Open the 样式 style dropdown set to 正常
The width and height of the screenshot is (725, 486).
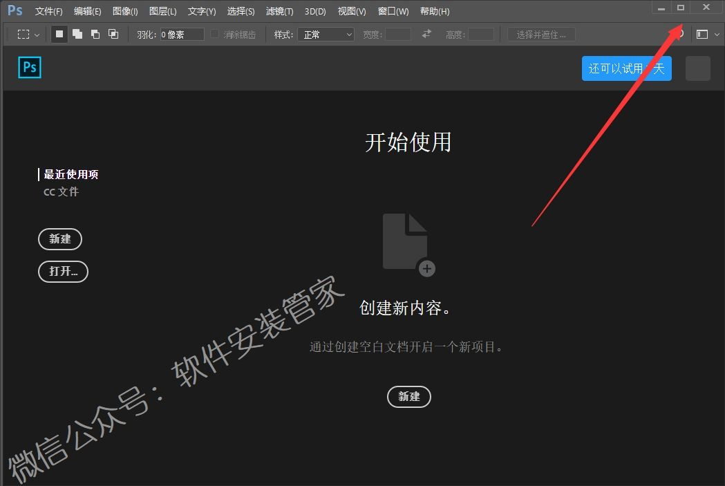coord(326,34)
